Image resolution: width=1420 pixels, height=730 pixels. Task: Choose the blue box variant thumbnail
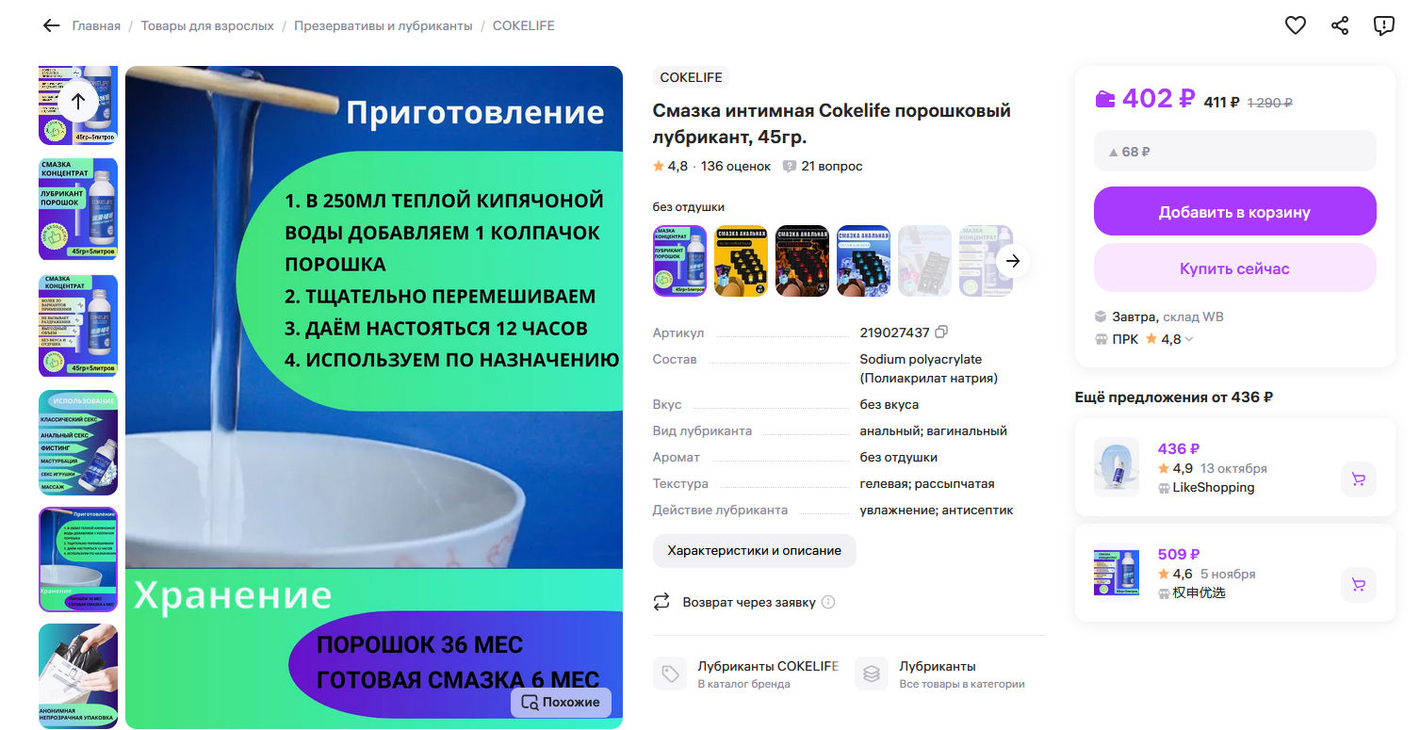click(x=863, y=261)
